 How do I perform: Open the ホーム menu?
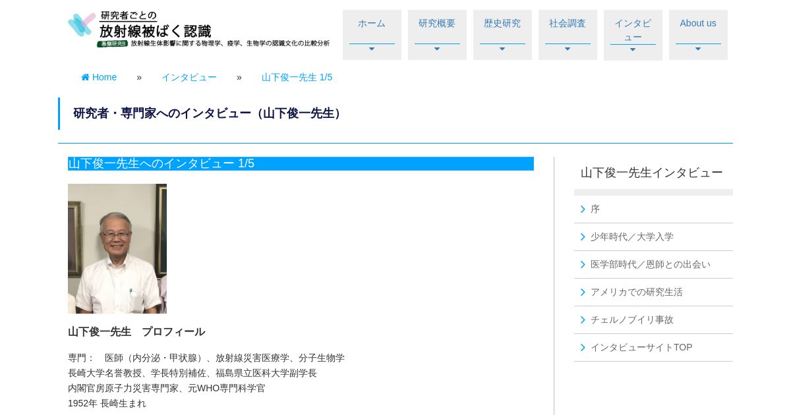372,35
